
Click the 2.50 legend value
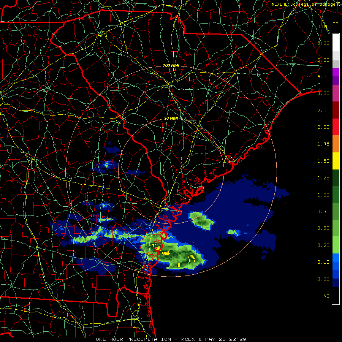point(323,110)
